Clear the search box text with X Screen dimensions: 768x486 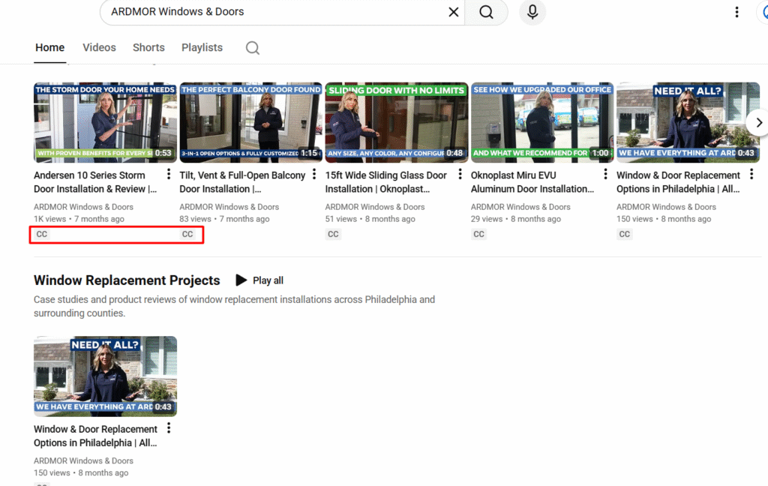point(453,12)
